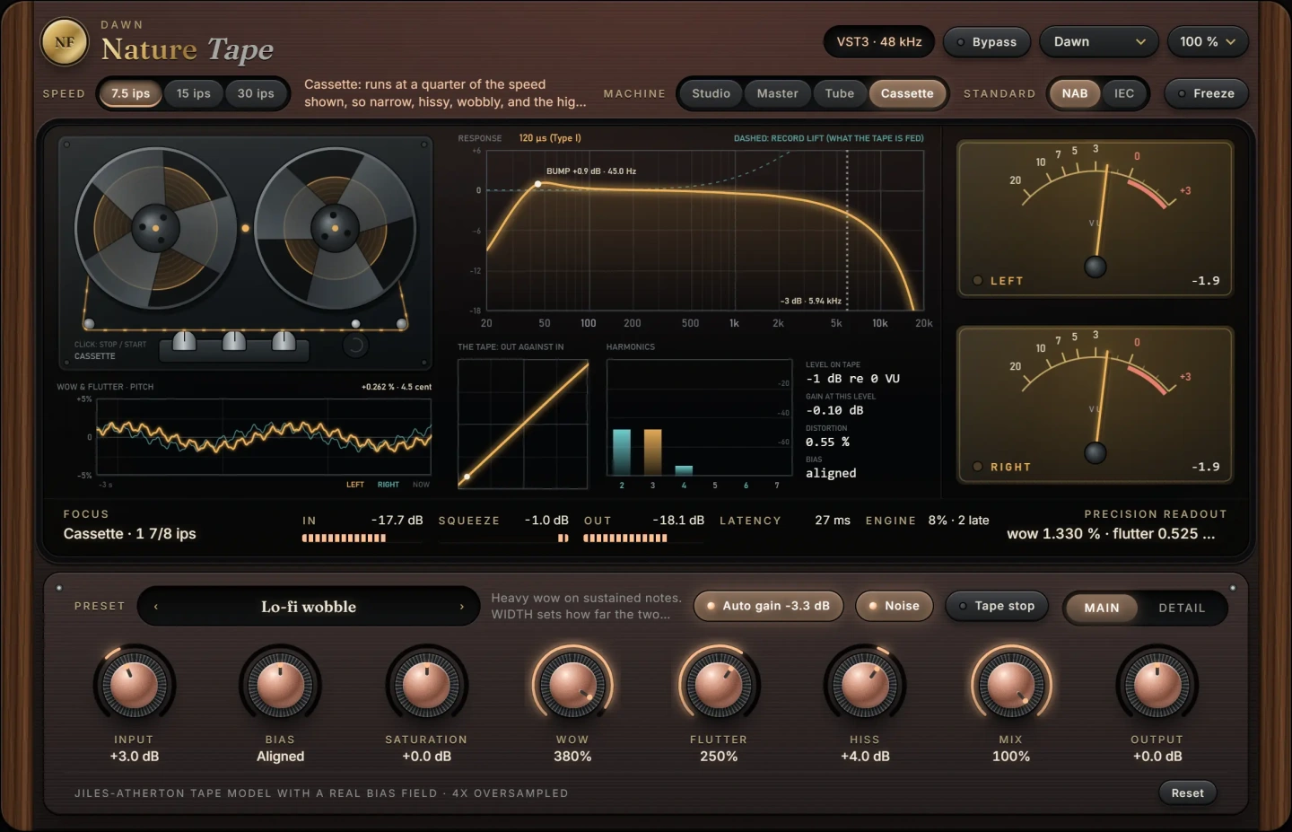
Task: Click the NF logo badge
Action: (65, 42)
